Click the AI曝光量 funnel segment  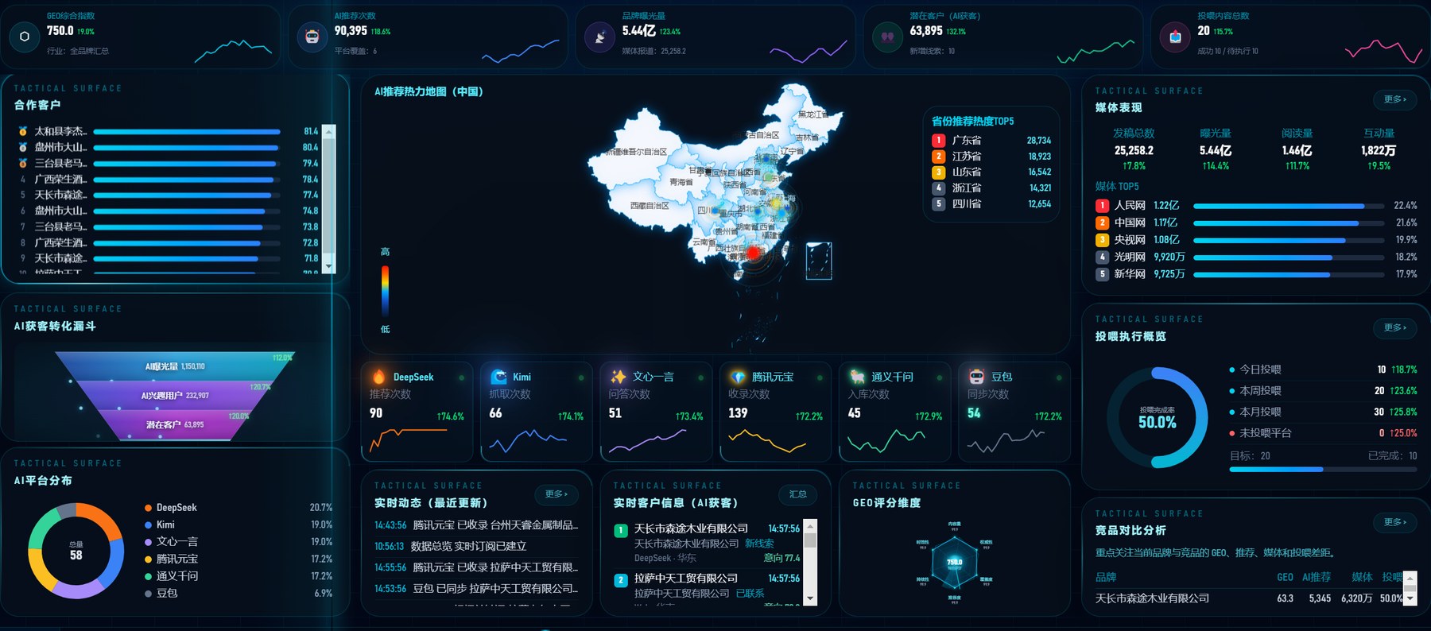tap(175, 366)
